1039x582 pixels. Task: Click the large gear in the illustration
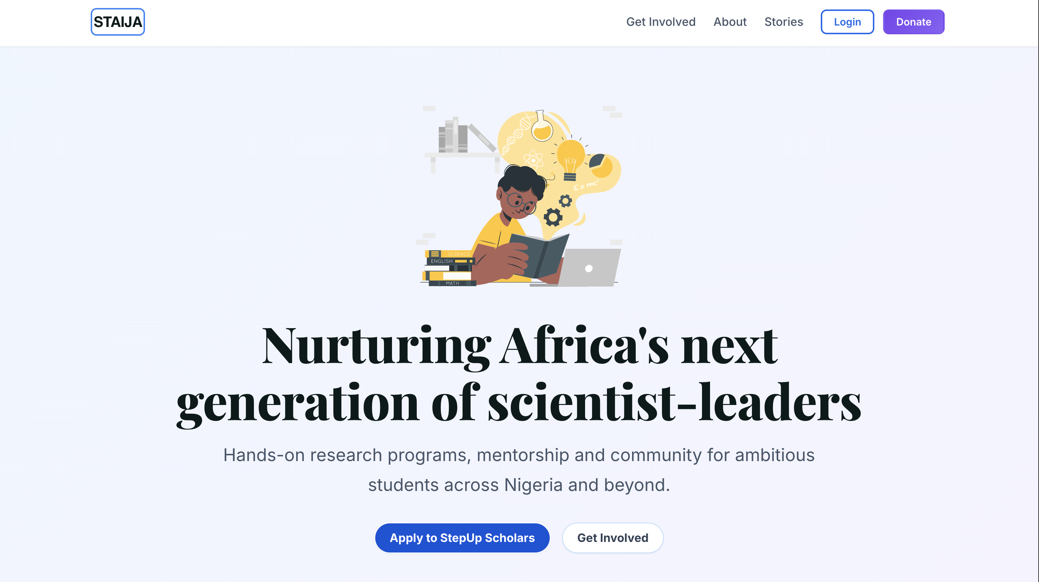click(553, 217)
